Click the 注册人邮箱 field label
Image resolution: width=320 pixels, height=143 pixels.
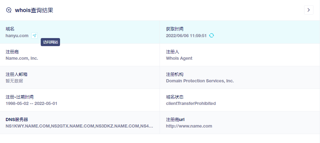[x=16, y=74]
